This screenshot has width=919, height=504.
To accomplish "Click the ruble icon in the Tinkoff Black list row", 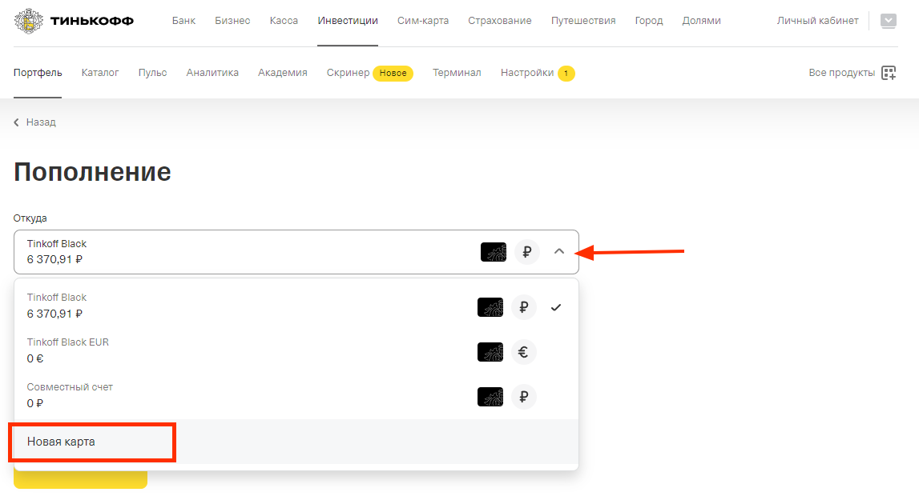I will (x=524, y=307).
